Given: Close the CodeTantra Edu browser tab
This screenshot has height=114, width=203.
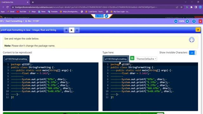Looking at the screenshot, I should (x=28, y=2).
